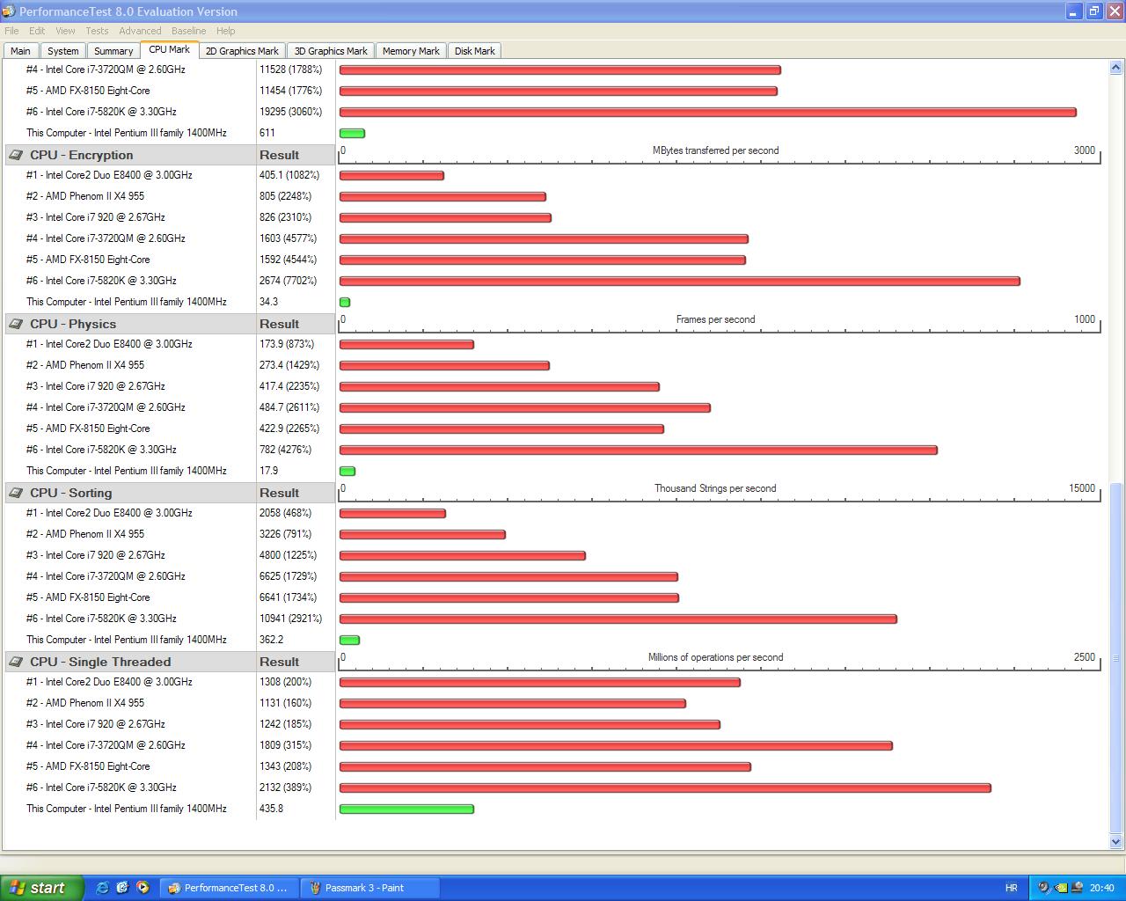1126x901 pixels.
Task: Select the CPU Mark tab
Action: coord(170,50)
